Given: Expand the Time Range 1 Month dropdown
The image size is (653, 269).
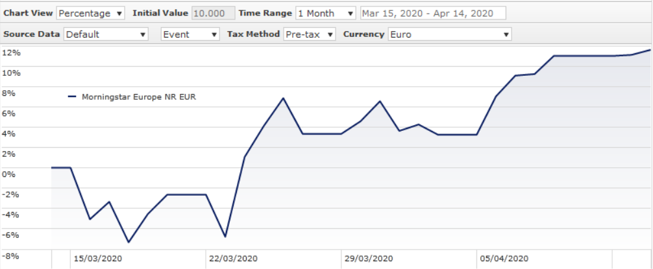Looking at the screenshot, I should click(x=325, y=14).
